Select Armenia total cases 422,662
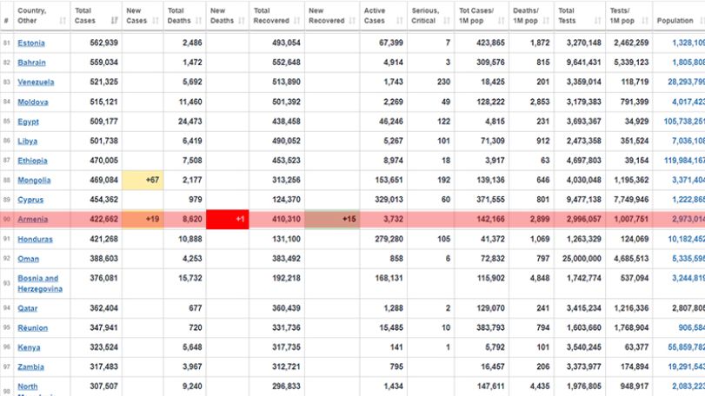705x396 pixels. pyautogui.click(x=103, y=220)
